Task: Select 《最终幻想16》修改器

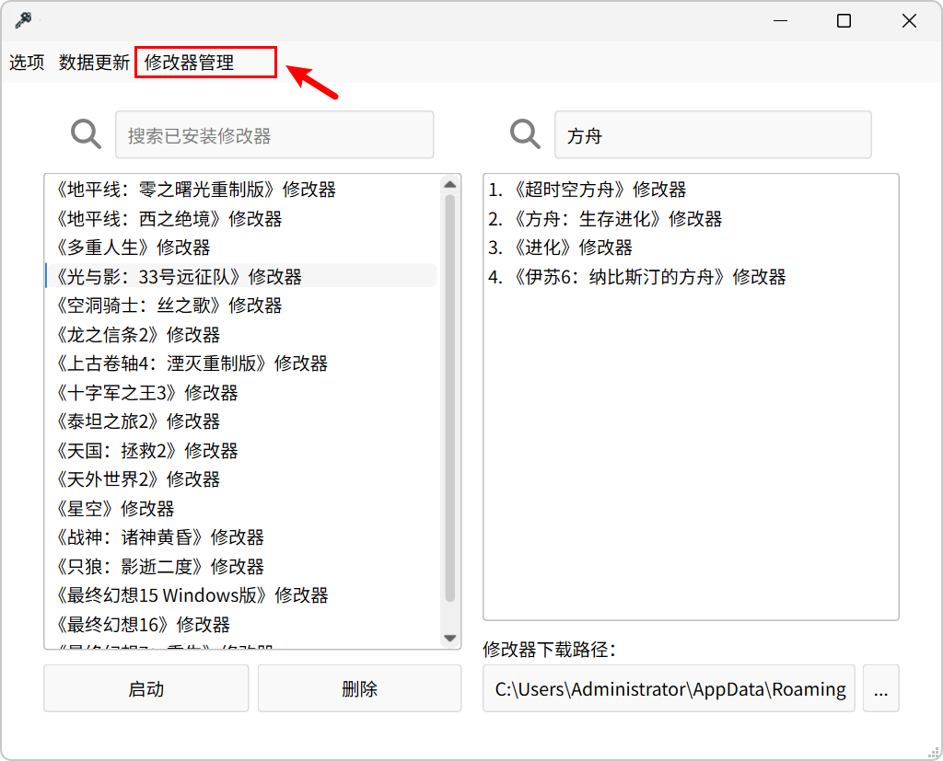Action: click(241, 625)
